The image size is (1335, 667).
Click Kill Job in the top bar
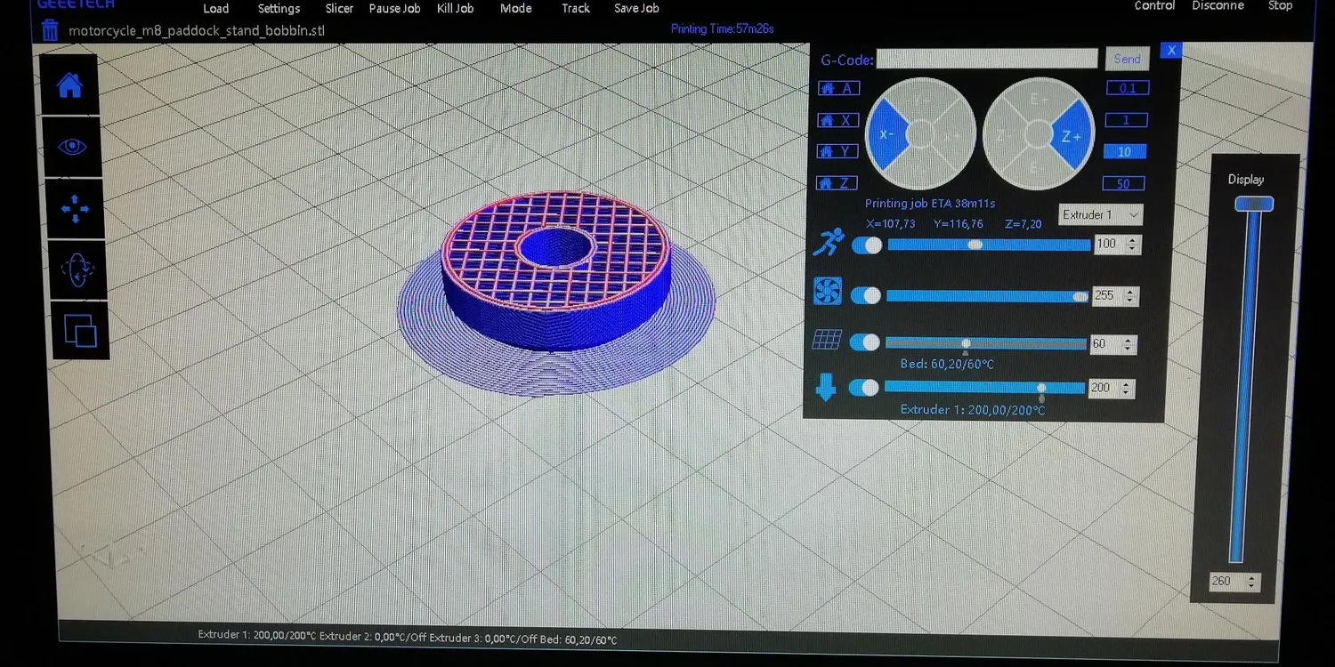click(x=456, y=9)
